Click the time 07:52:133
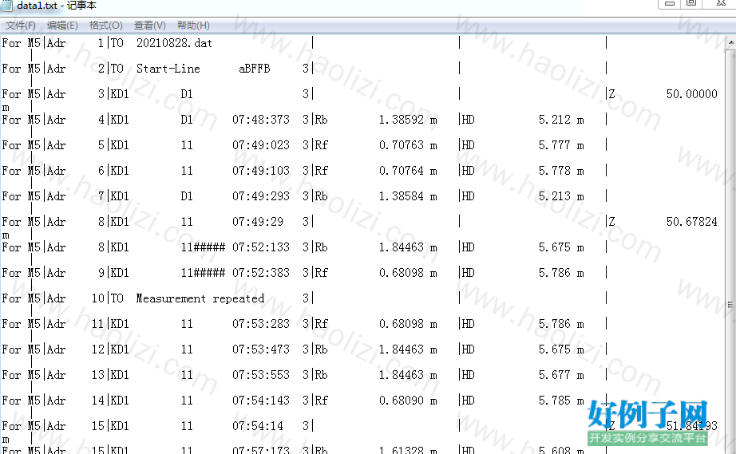The width and height of the screenshot is (736, 454). coord(261,247)
